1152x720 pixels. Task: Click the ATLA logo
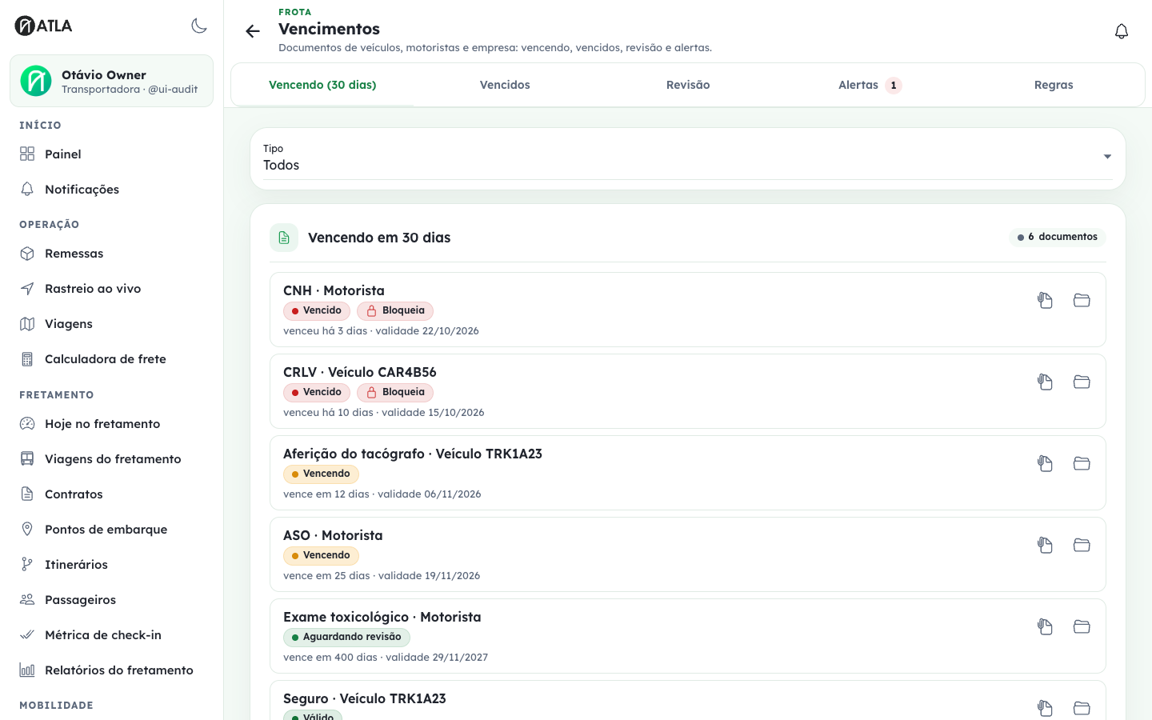coord(44,26)
